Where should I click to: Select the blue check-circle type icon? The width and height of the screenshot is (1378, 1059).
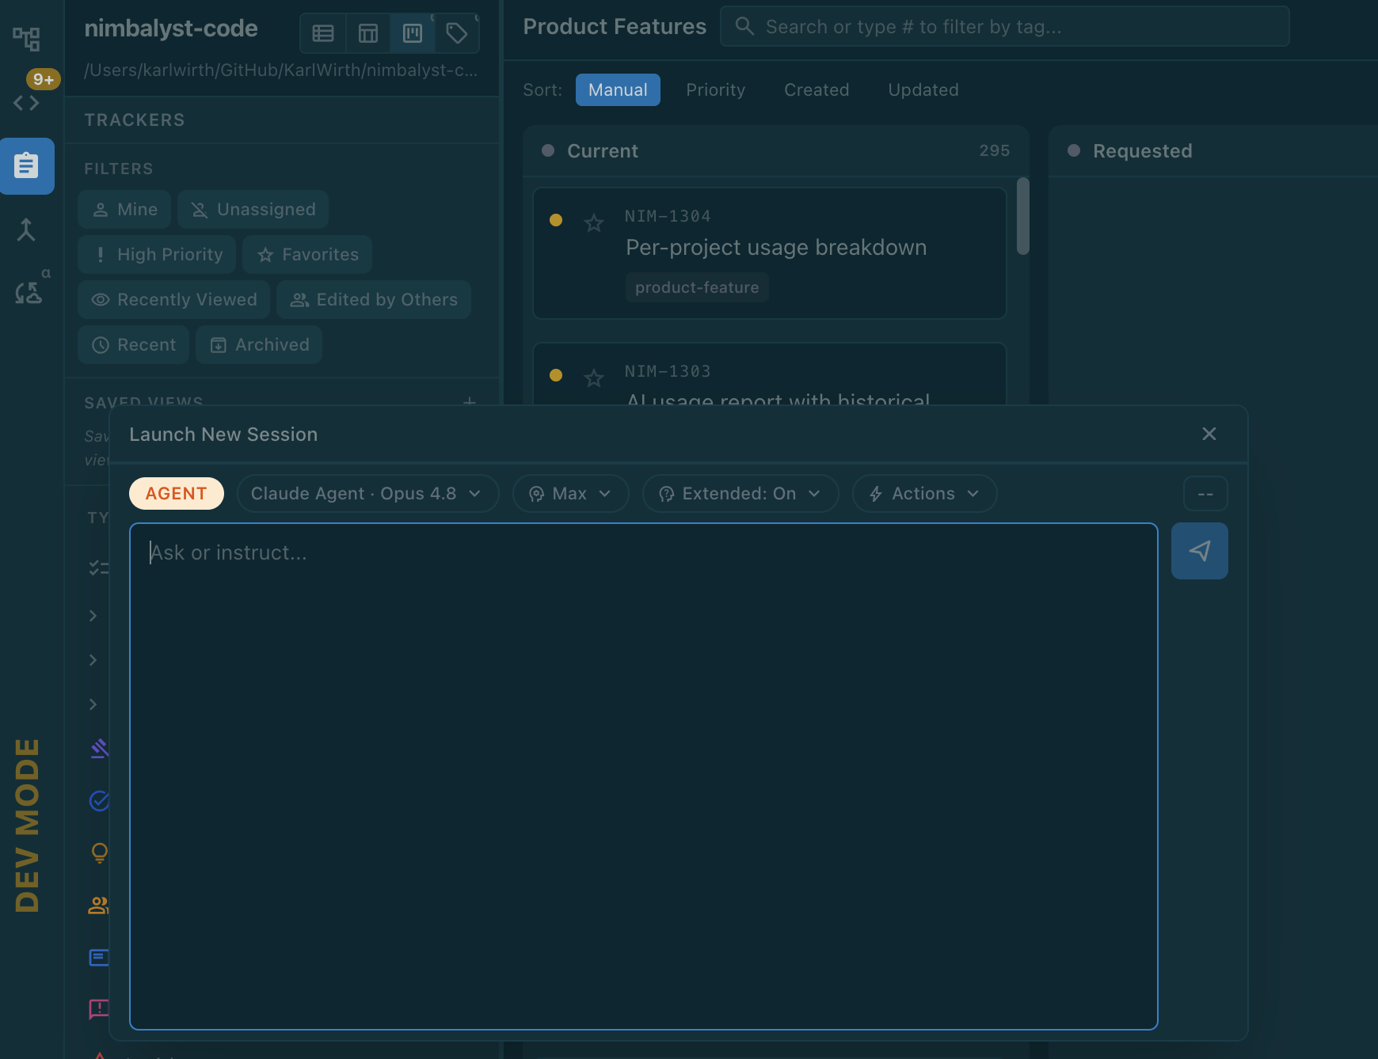pos(99,801)
